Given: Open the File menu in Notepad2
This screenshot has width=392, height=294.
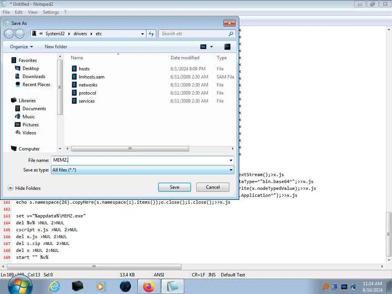Looking at the screenshot, I should point(6,12).
